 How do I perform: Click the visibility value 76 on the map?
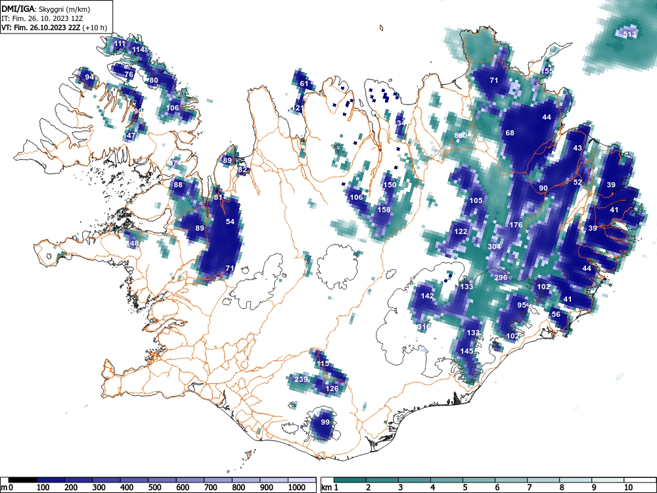point(129,75)
